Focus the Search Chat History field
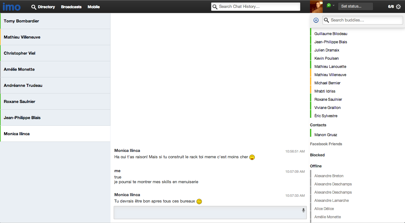The width and height of the screenshot is (405, 223). [x=256, y=7]
